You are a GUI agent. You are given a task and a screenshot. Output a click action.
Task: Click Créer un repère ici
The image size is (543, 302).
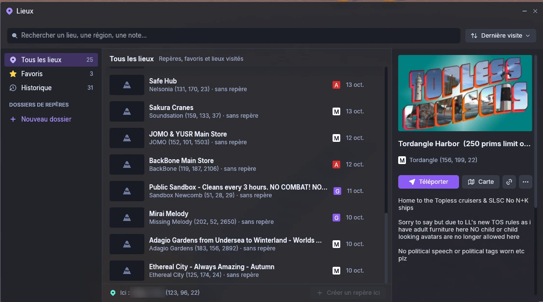pos(348,293)
